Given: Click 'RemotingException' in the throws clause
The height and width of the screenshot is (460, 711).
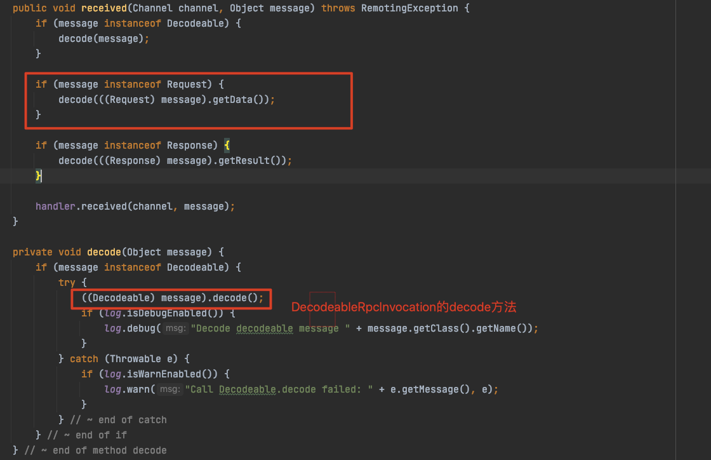Looking at the screenshot, I should (x=409, y=8).
